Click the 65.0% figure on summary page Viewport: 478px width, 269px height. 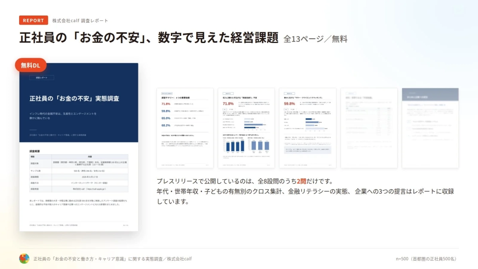(x=166, y=118)
